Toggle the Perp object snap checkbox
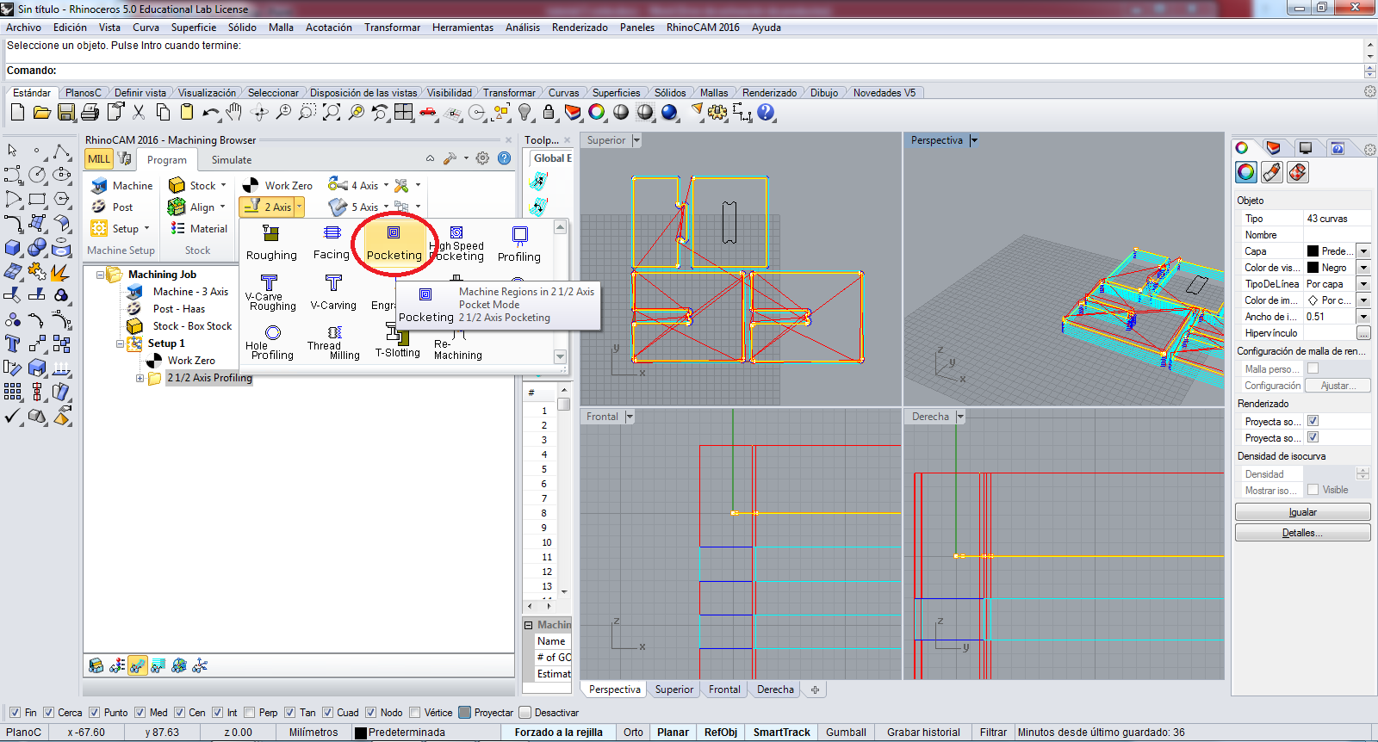The height and width of the screenshot is (742, 1378). [250, 713]
